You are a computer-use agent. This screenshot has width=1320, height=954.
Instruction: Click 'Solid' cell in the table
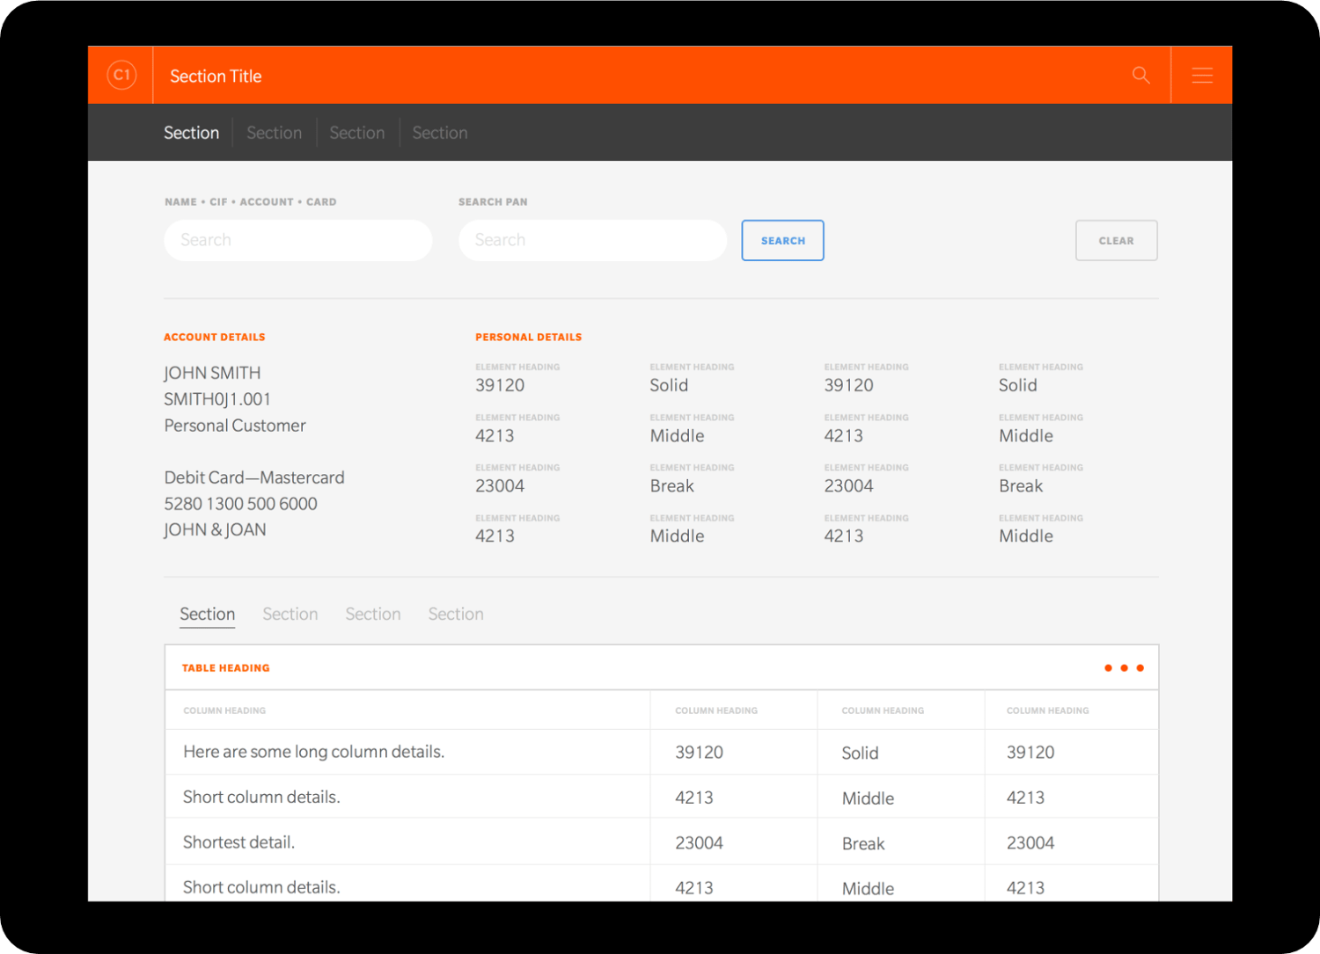coord(860,754)
